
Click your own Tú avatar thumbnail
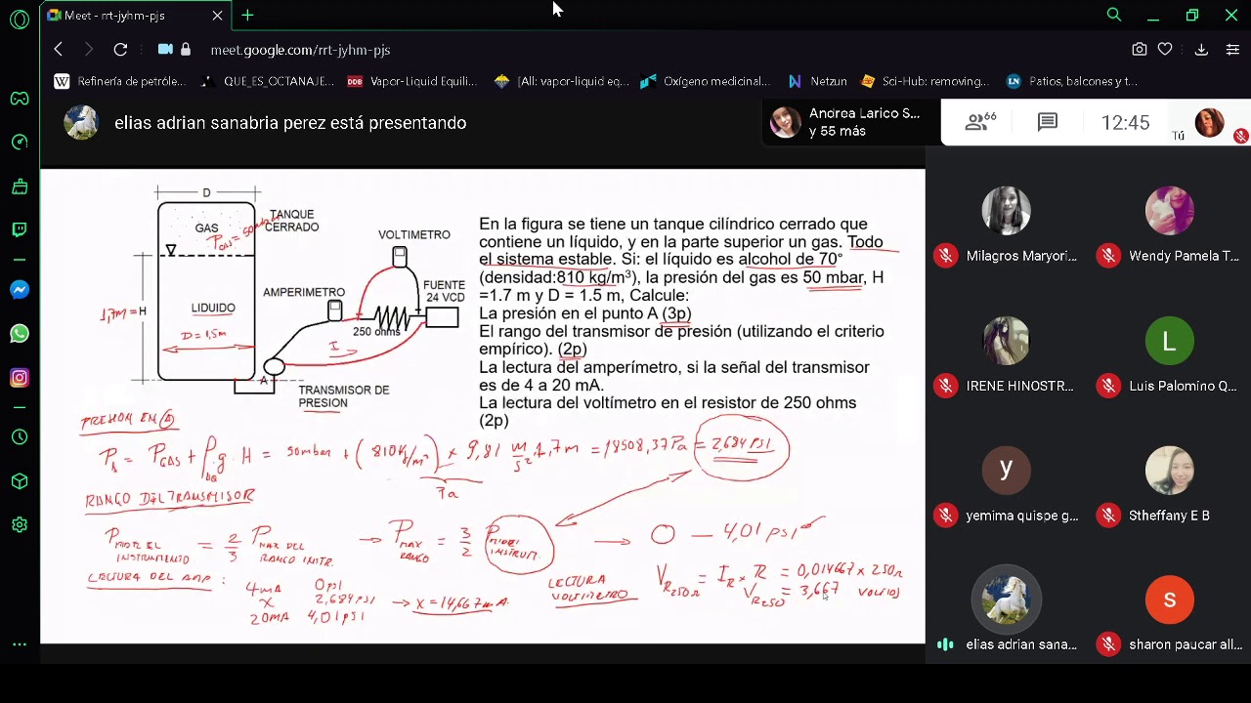point(1210,122)
